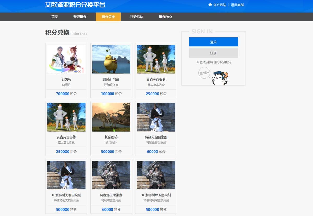
Task: Select the highlighted 积分兑换 tab
Action: [108, 17]
